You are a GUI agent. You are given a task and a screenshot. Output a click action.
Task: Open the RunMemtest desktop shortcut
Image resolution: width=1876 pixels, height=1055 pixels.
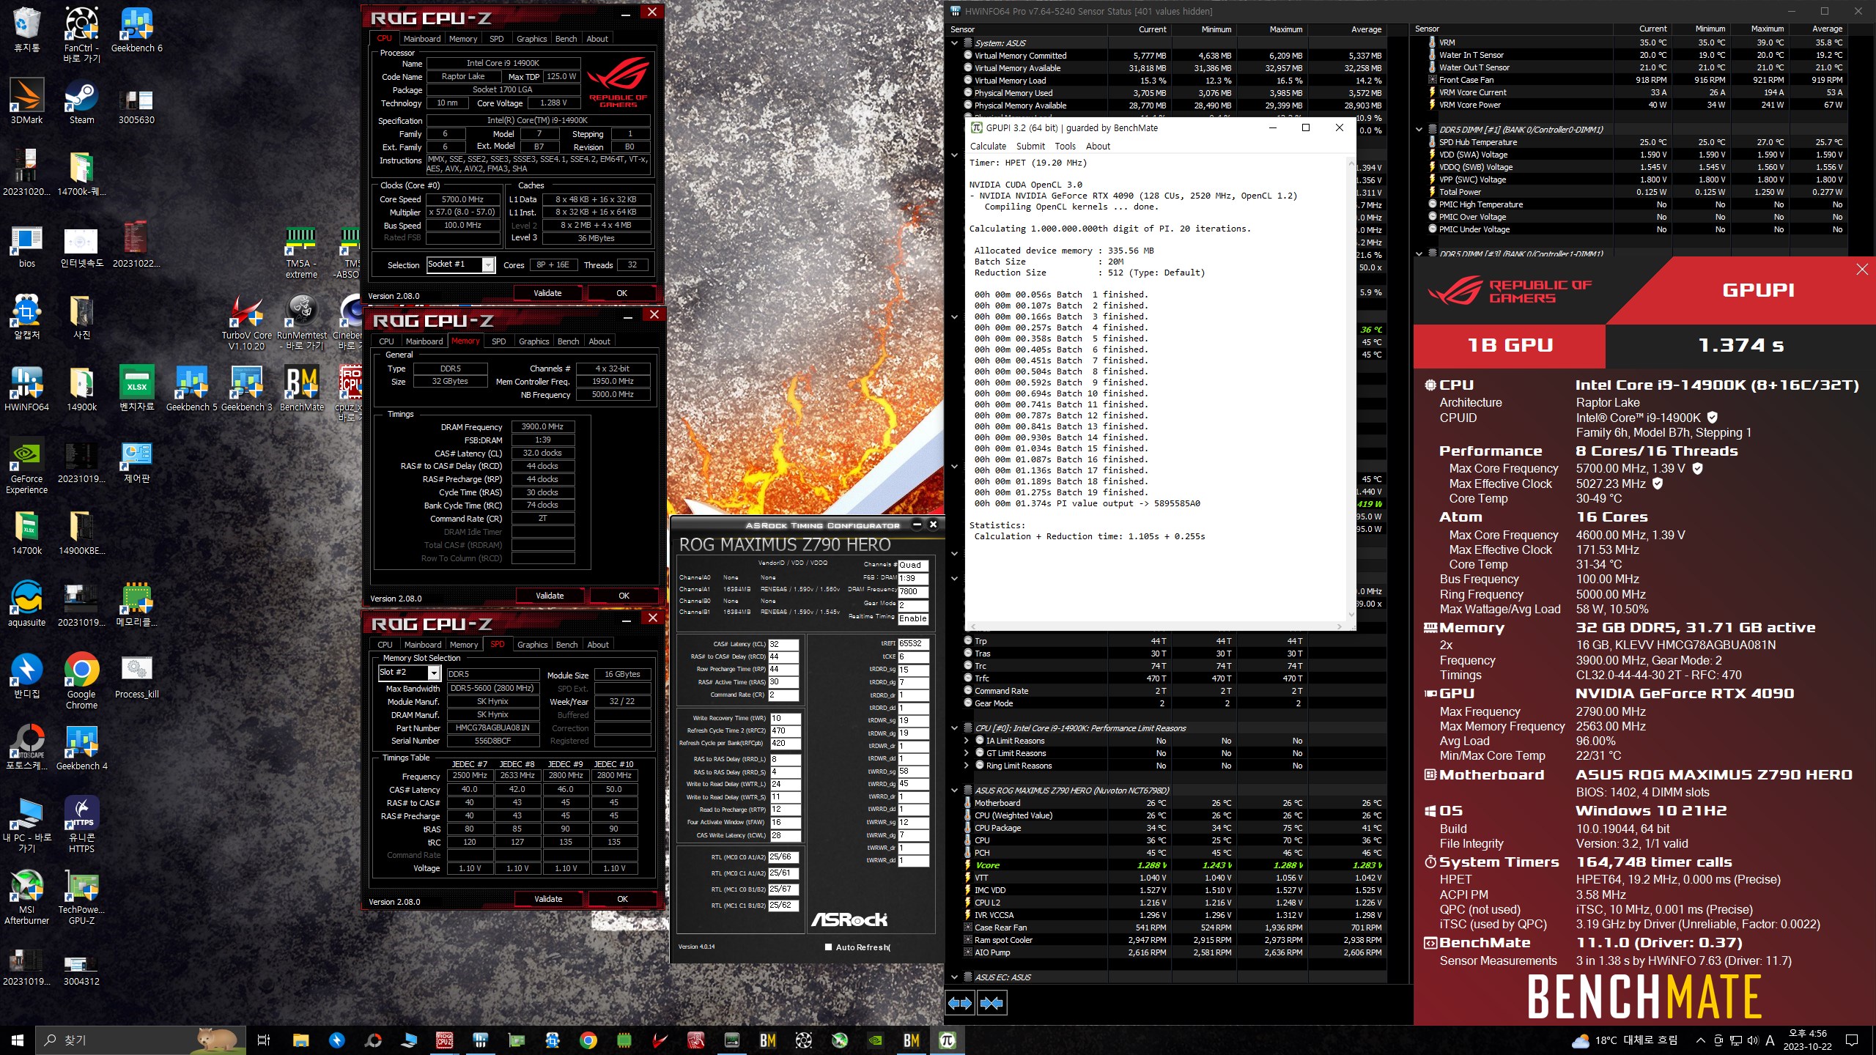click(x=301, y=322)
